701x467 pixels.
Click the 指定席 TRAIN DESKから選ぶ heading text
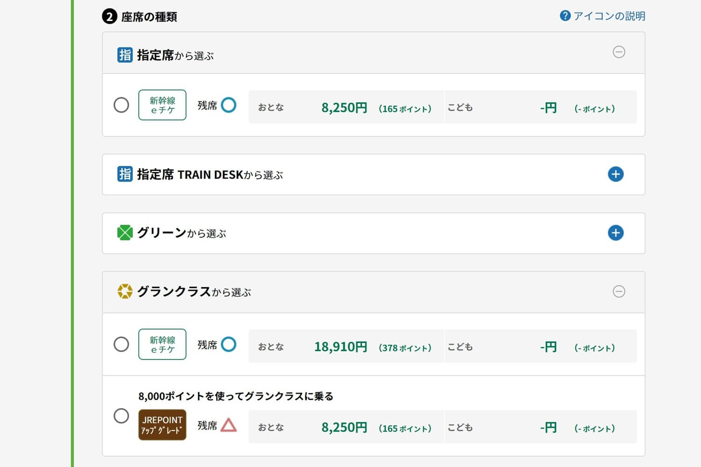(x=210, y=175)
